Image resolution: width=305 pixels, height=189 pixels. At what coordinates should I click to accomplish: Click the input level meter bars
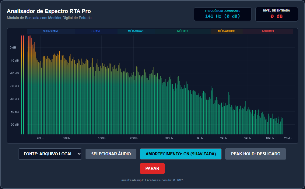click(23, 85)
